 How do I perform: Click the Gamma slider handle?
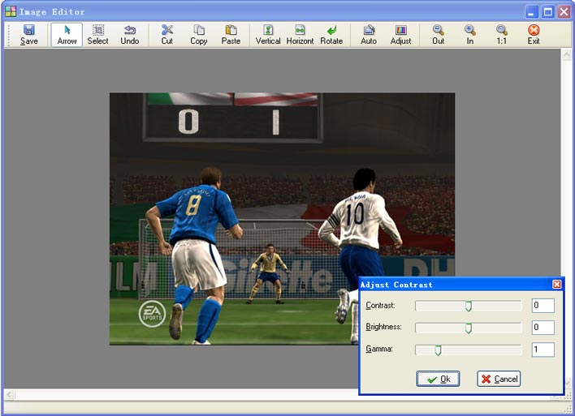438,350
